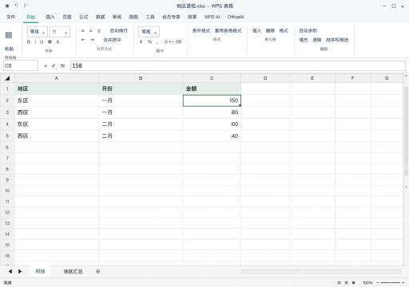Open the 文件 menu
This screenshot has width=409, height=287.
pyautogui.click(x=10, y=17)
